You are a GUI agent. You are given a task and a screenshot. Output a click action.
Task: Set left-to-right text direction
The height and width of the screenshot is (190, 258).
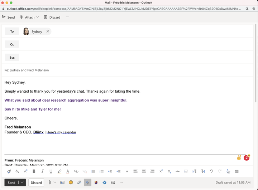point(195,171)
